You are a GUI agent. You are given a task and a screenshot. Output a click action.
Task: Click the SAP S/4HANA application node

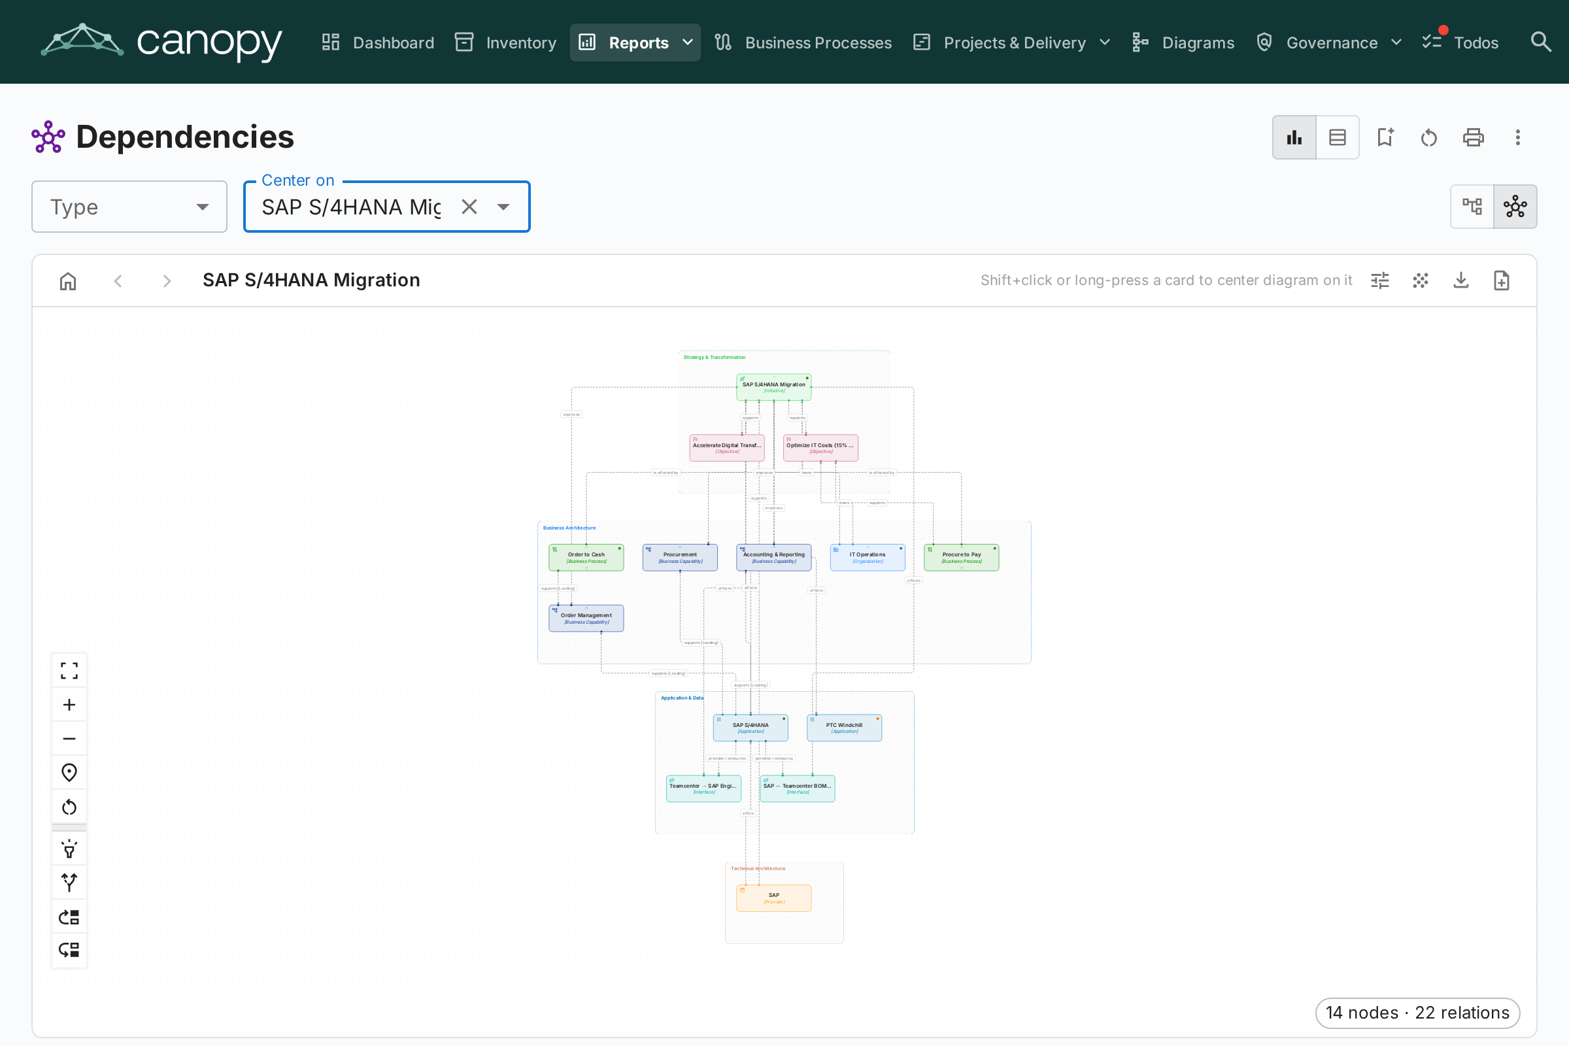[x=751, y=728]
